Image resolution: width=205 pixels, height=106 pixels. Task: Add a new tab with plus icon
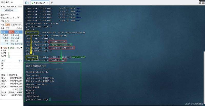click(52, 3)
